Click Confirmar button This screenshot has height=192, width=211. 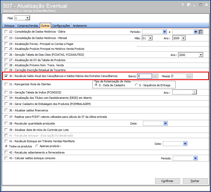pyautogui.click(x=167, y=181)
